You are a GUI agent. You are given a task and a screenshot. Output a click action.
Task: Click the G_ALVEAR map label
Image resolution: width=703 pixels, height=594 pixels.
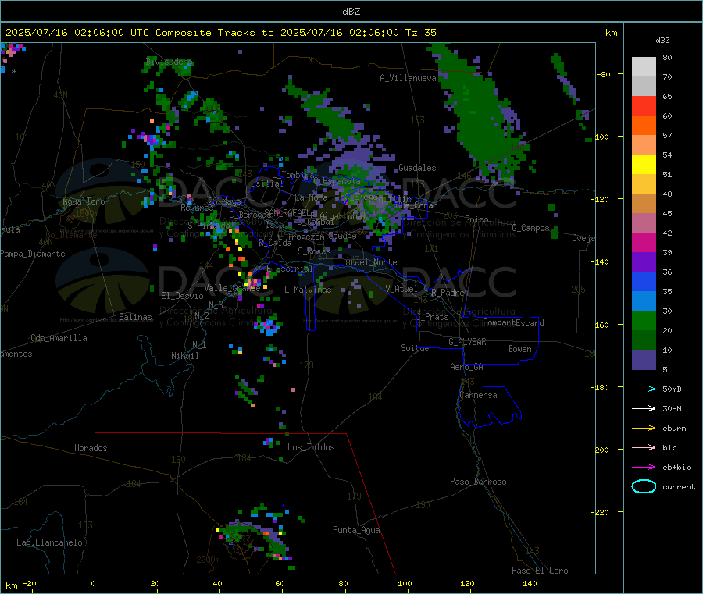tap(467, 342)
